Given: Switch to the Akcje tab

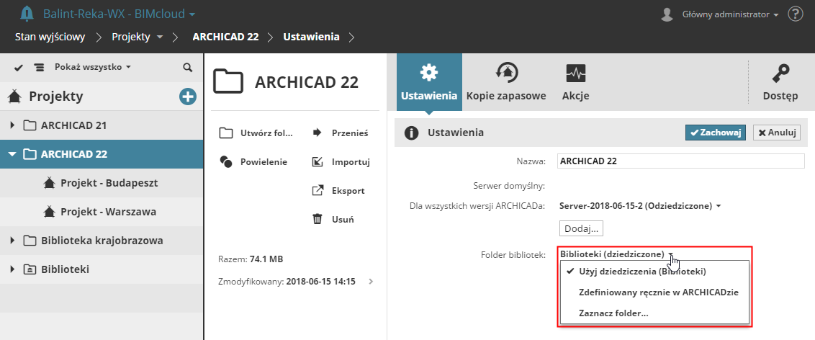Looking at the screenshot, I should click(575, 81).
